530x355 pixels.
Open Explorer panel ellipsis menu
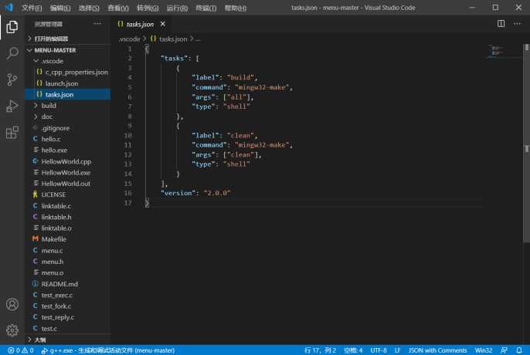coord(97,24)
